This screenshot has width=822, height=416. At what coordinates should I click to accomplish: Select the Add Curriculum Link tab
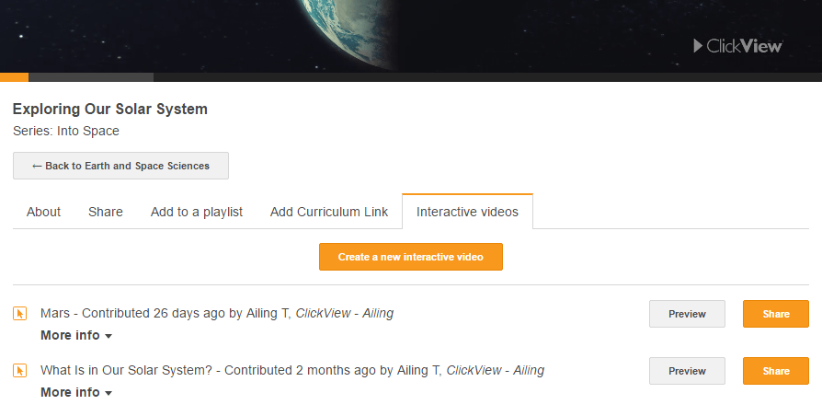[329, 212]
